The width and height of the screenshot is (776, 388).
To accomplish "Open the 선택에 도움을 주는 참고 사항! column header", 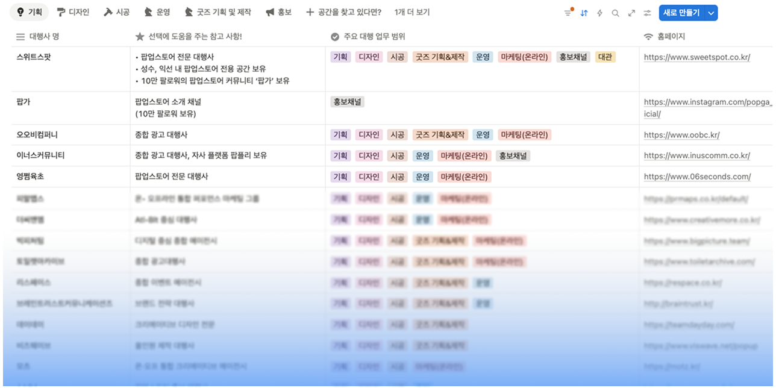I will (x=227, y=37).
